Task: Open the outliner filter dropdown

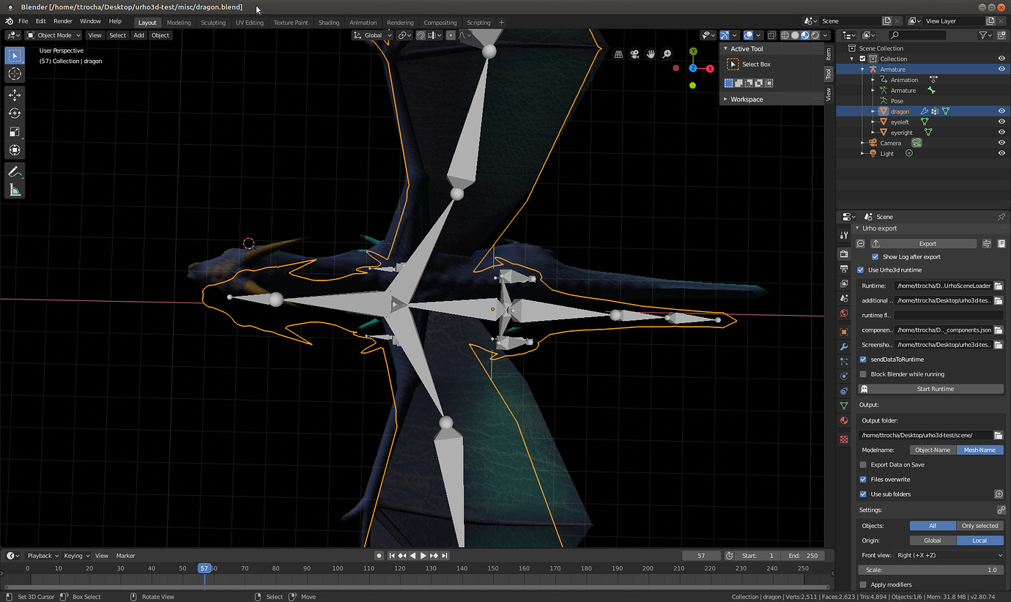Action: (x=986, y=34)
